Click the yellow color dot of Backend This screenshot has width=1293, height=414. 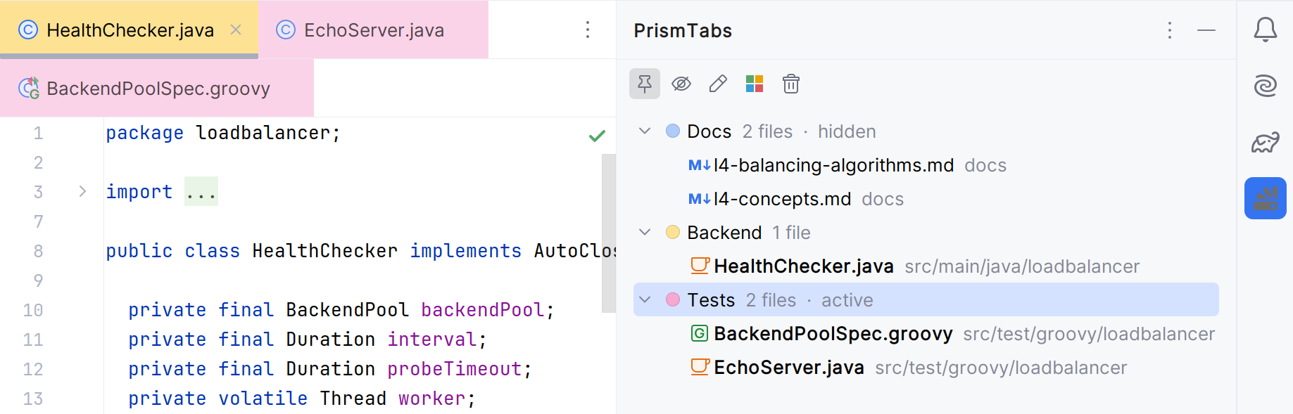click(x=673, y=233)
